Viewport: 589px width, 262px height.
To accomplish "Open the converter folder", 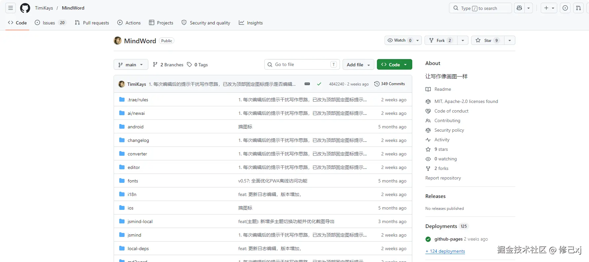I will click(137, 154).
